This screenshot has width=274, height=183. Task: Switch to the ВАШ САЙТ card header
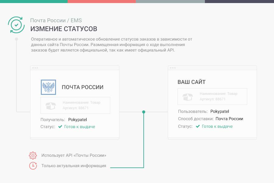191,82
